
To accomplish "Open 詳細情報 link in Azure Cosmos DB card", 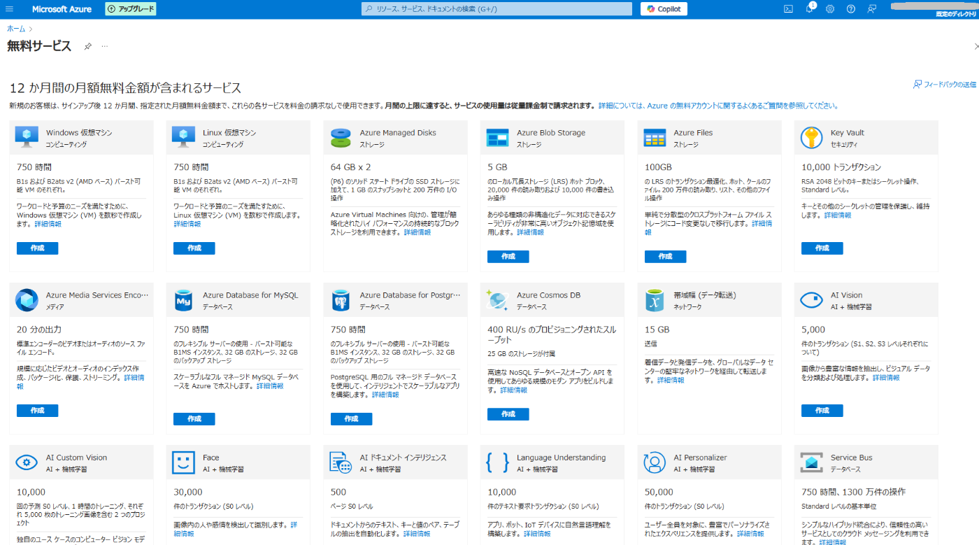I will tap(514, 390).
